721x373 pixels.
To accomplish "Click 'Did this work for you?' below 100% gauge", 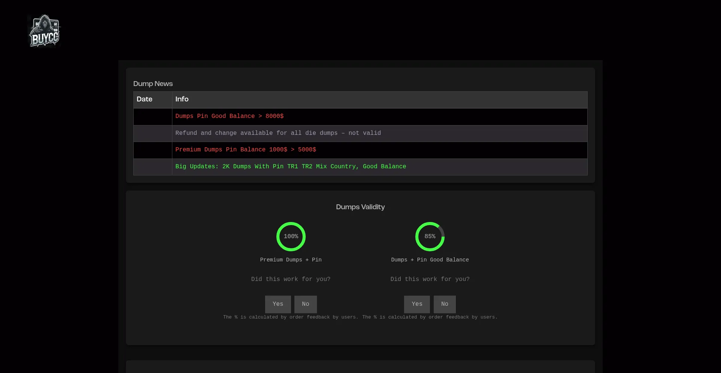I will tap(291, 279).
